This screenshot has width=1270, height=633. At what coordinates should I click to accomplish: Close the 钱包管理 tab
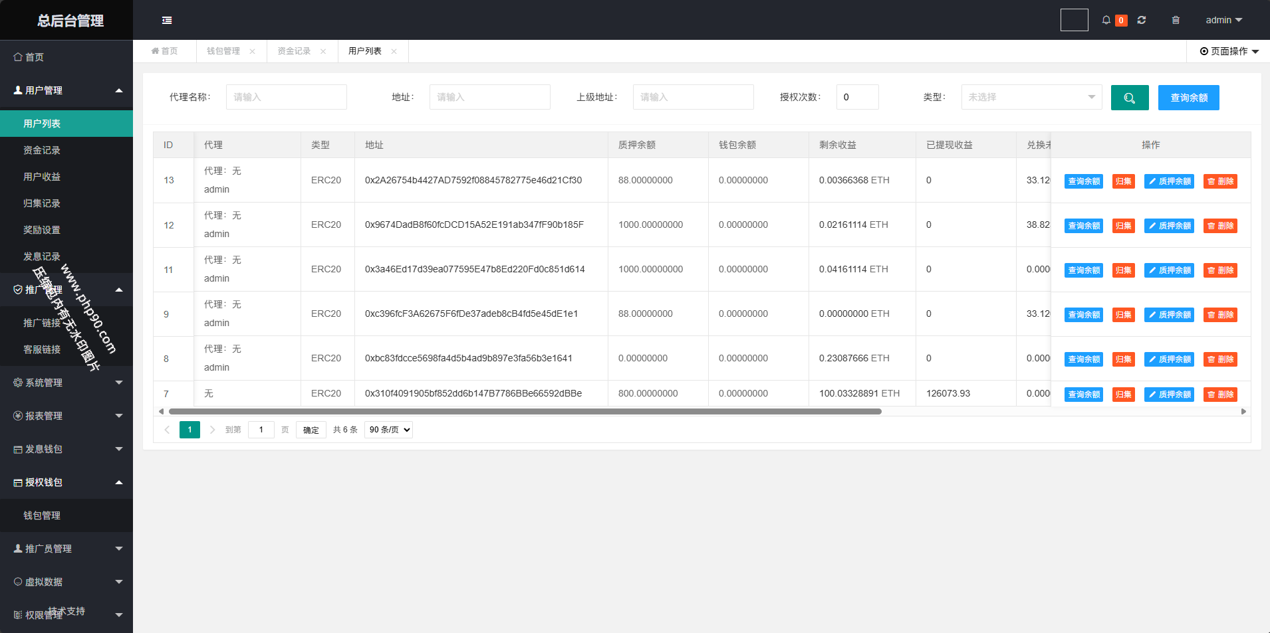[253, 51]
